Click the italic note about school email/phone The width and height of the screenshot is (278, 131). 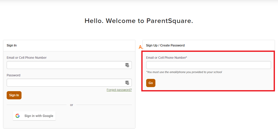pos(184,72)
